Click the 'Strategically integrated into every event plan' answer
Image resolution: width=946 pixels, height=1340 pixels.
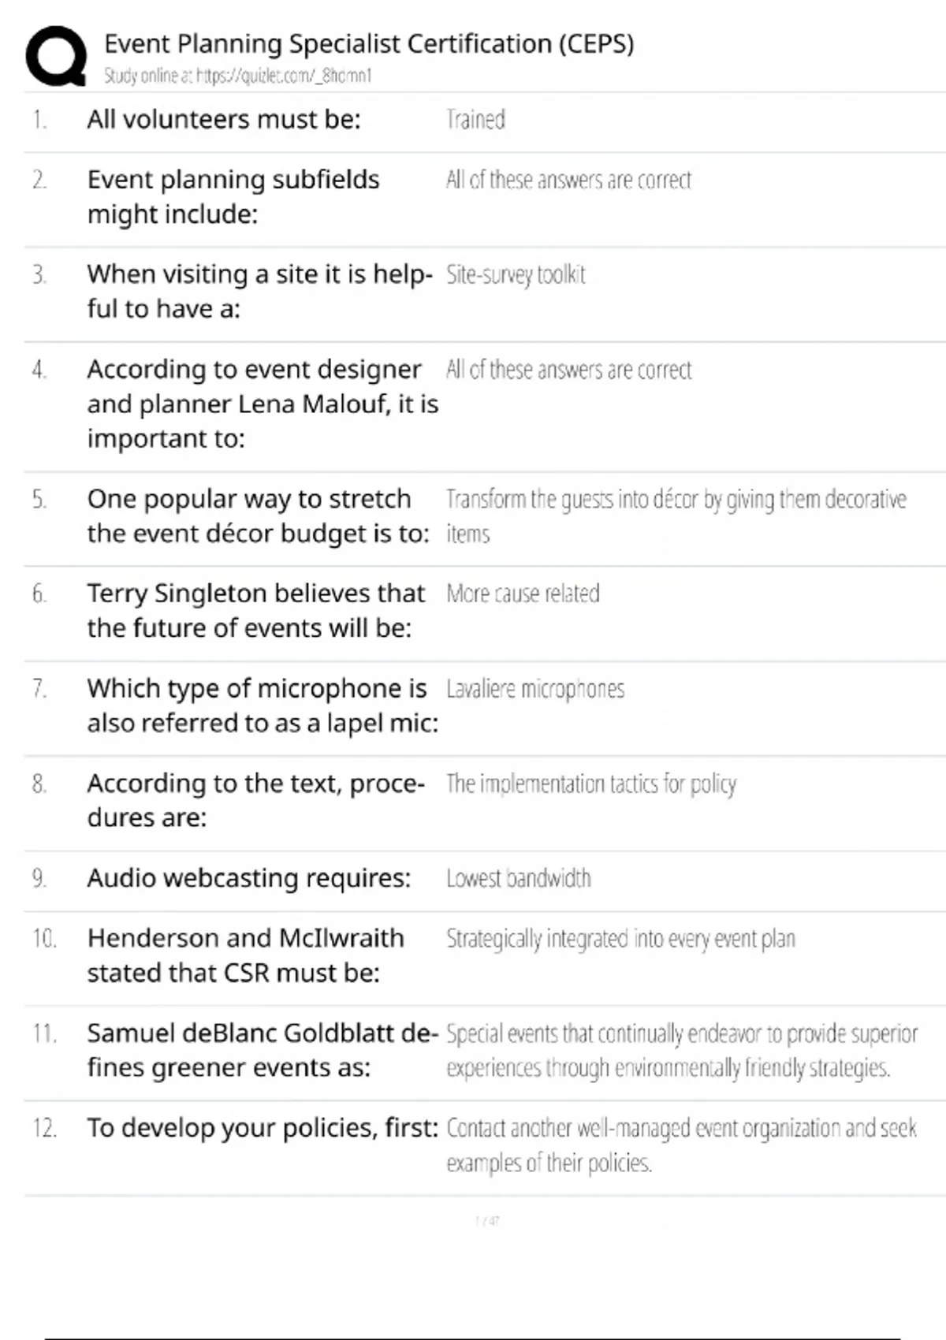[x=620, y=939]
